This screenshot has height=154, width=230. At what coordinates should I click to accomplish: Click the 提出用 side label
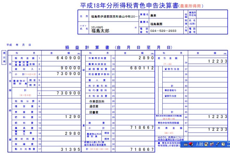point(4,57)
